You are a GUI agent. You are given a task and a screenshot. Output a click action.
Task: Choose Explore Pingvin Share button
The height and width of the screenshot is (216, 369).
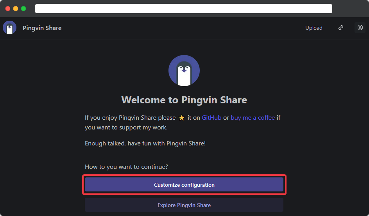click(x=184, y=205)
